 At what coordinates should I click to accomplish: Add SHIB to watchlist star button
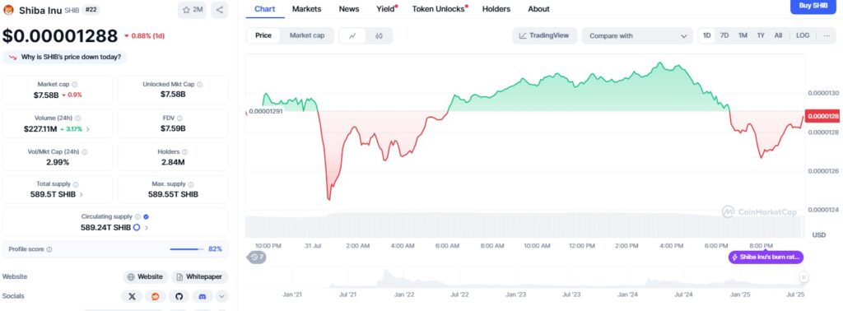[x=193, y=10]
